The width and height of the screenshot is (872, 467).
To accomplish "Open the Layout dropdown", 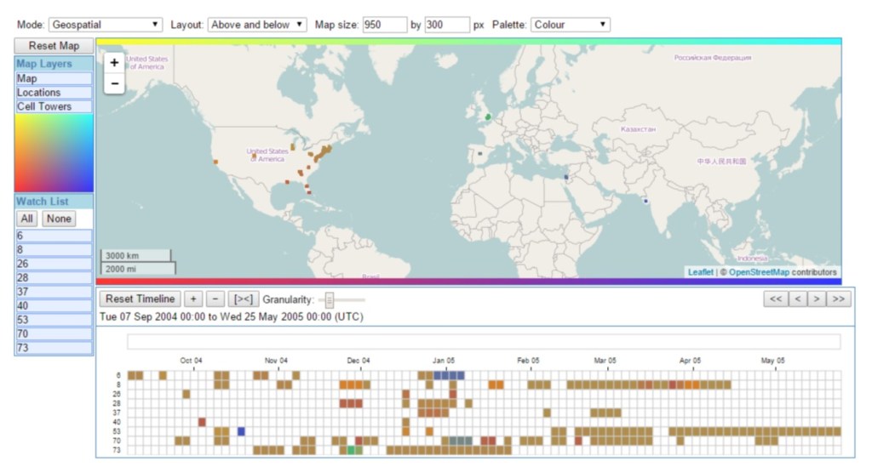I will tap(257, 25).
